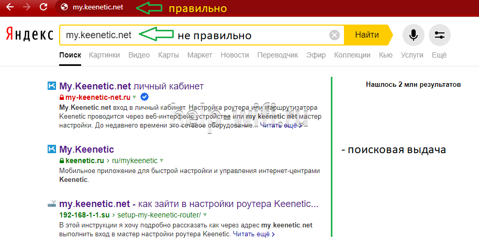Reload the page with refresh icon
Image resolution: width=479 pixels, height=241 pixels.
tap(43, 7)
